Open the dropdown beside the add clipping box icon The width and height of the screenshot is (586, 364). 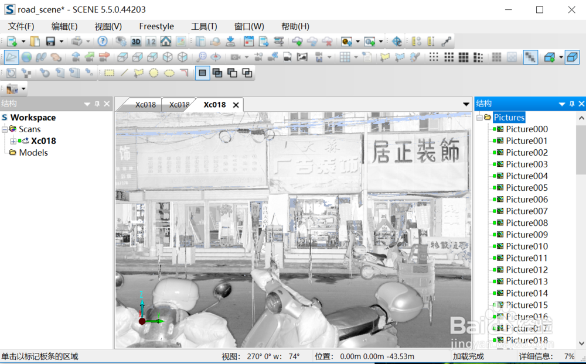pos(561,57)
